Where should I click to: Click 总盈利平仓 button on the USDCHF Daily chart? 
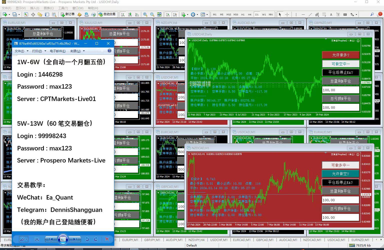point(340,81)
